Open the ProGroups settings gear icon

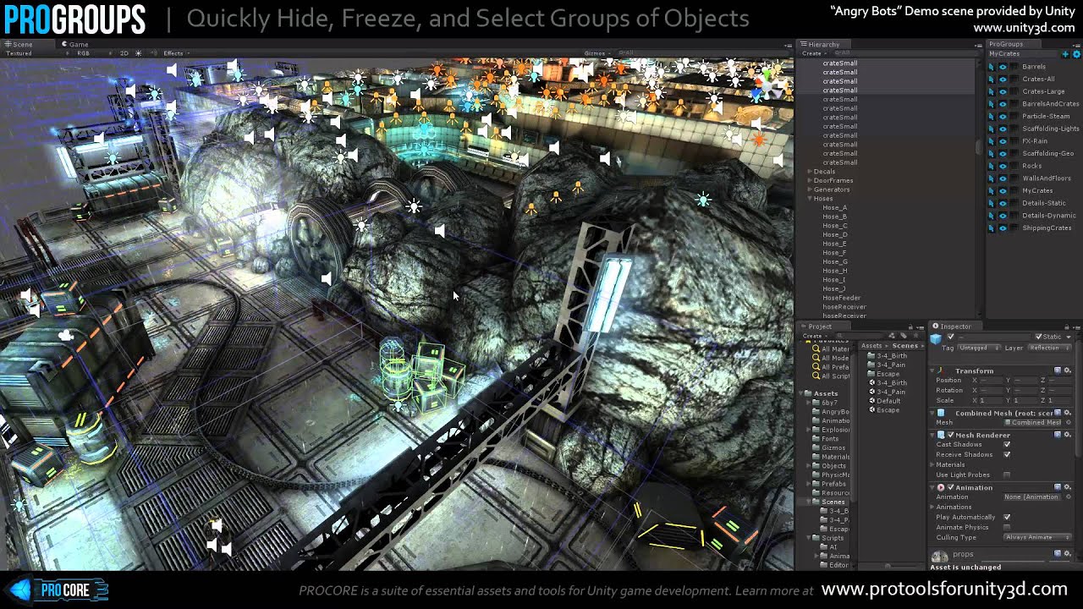[1076, 54]
